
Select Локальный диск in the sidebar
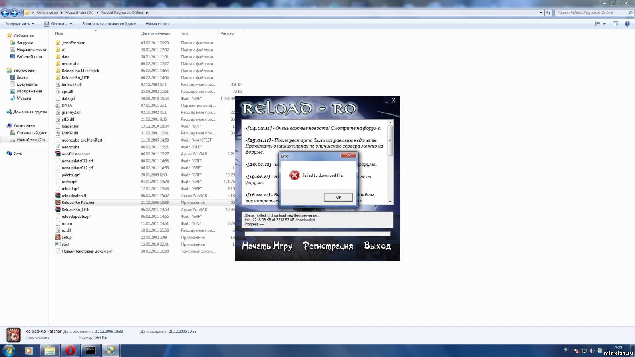pyautogui.click(x=32, y=133)
